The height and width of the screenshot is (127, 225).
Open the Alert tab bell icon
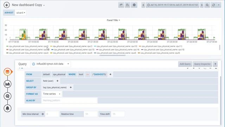click(x=7, y=108)
